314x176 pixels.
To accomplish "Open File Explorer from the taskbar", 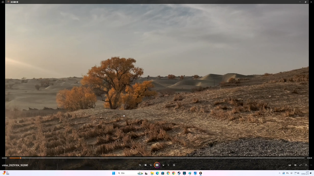I will pos(152,173).
